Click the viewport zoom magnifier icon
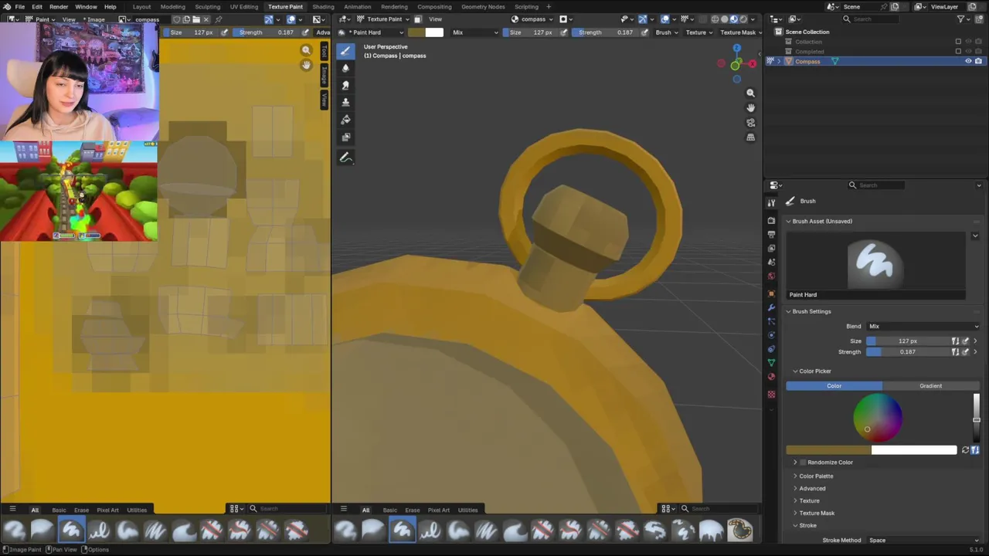Screen dimensions: 989x556 coord(750,93)
